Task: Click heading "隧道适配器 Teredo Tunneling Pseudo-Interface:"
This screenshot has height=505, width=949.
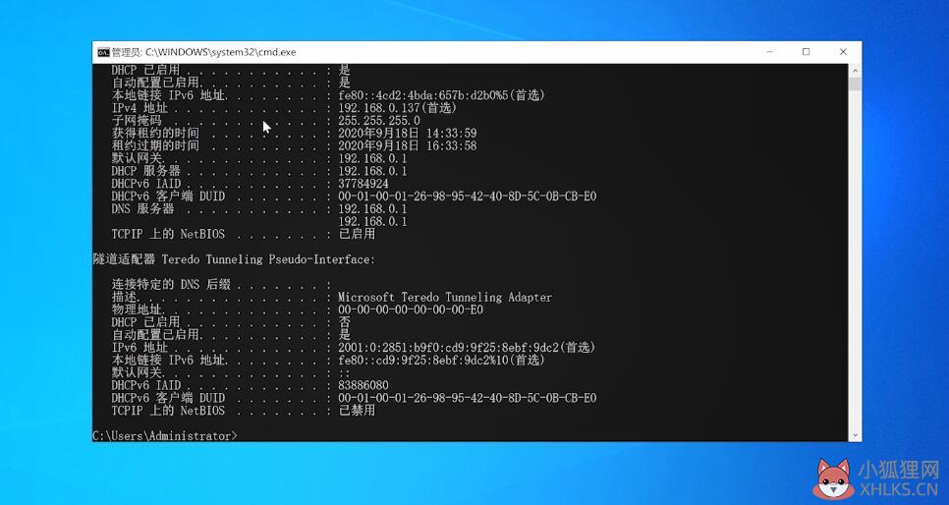Action: [234, 259]
